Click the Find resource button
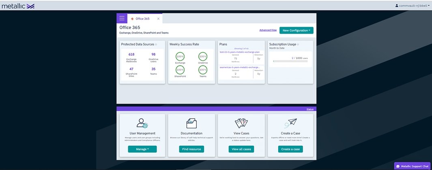Image resolution: width=432 pixels, height=170 pixels. 191,149
